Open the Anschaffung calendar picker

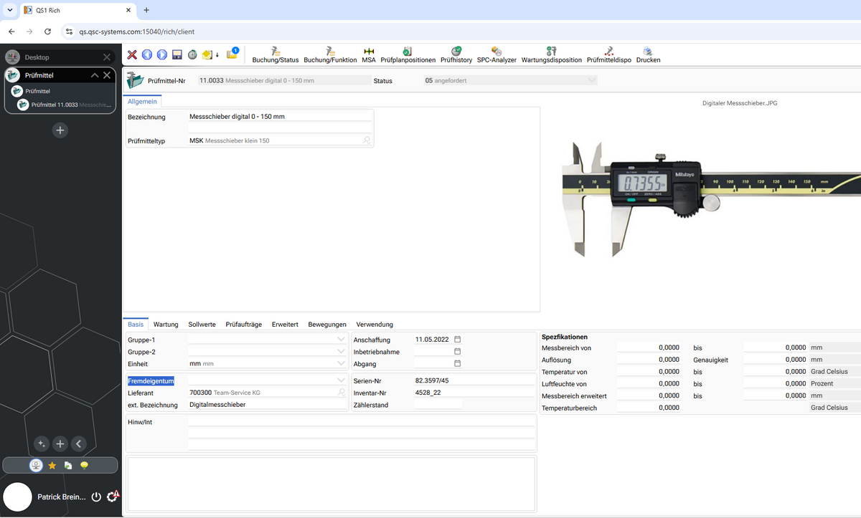[458, 339]
